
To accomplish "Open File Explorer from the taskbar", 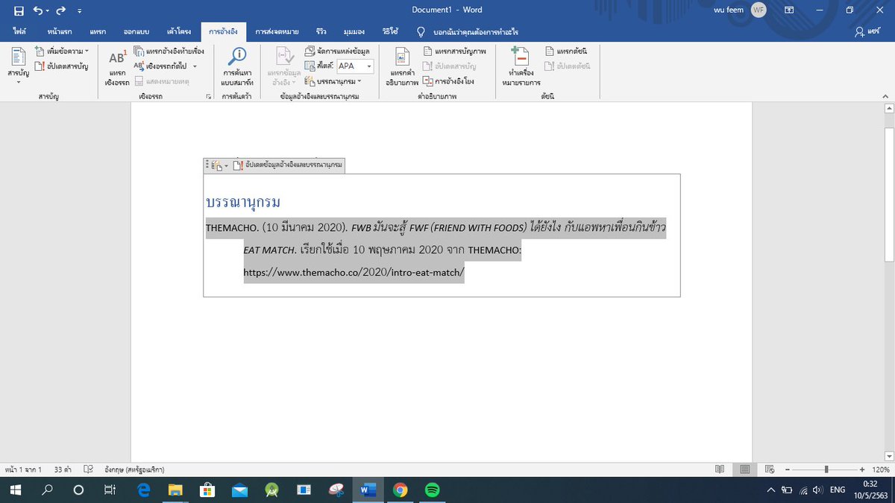I will tap(175, 490).
